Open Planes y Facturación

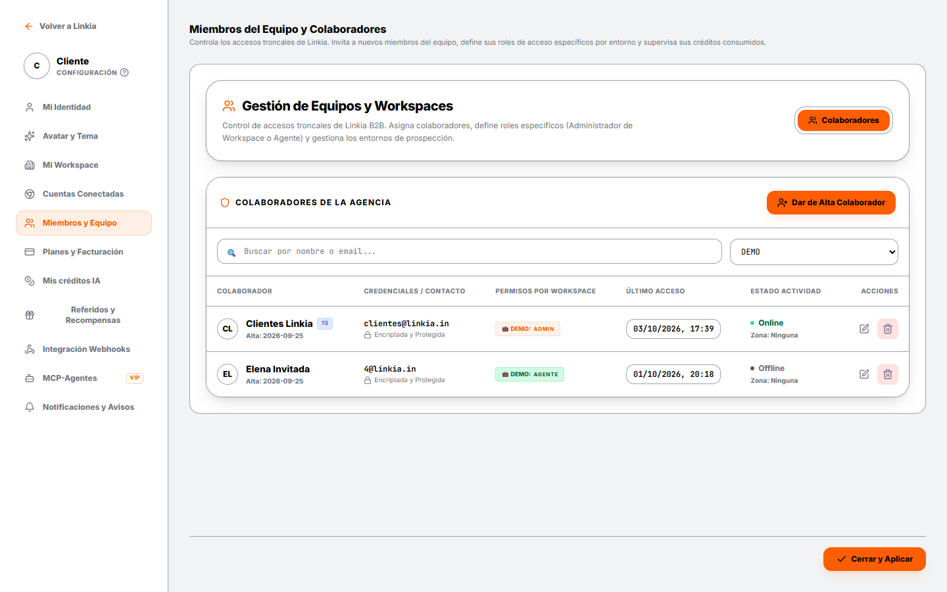(x=84, y=252)
